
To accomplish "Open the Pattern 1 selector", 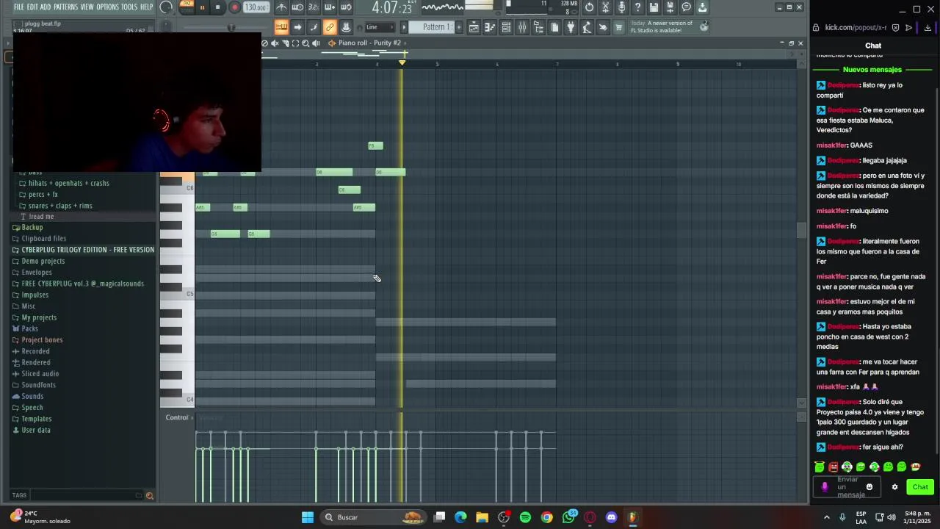I will [436, 27].
